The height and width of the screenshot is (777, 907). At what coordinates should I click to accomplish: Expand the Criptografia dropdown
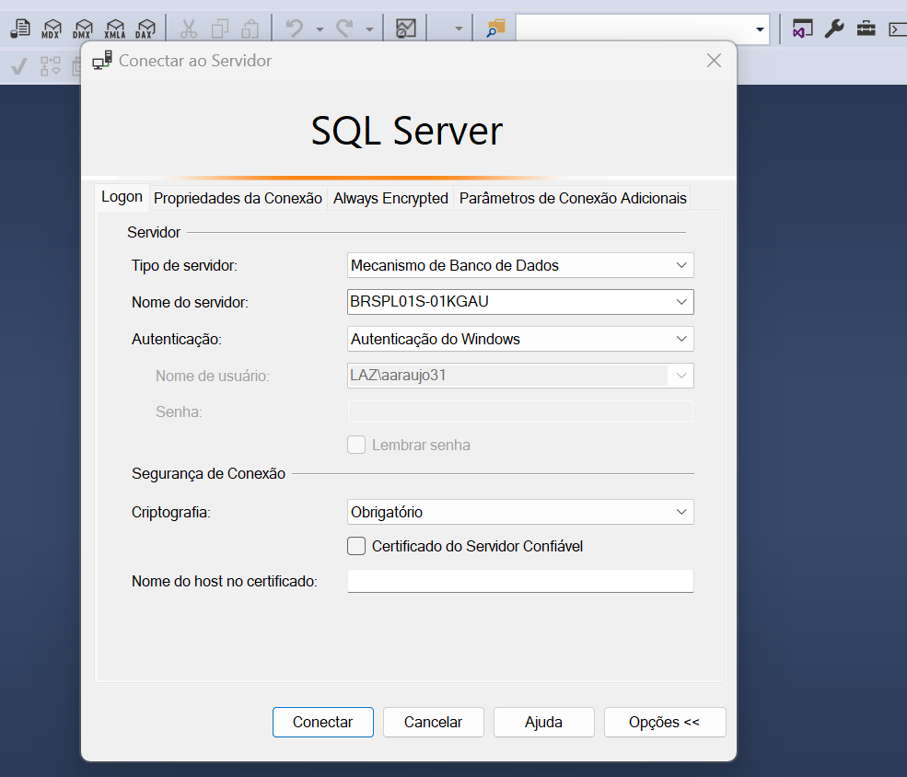click(x=681, y=512)
